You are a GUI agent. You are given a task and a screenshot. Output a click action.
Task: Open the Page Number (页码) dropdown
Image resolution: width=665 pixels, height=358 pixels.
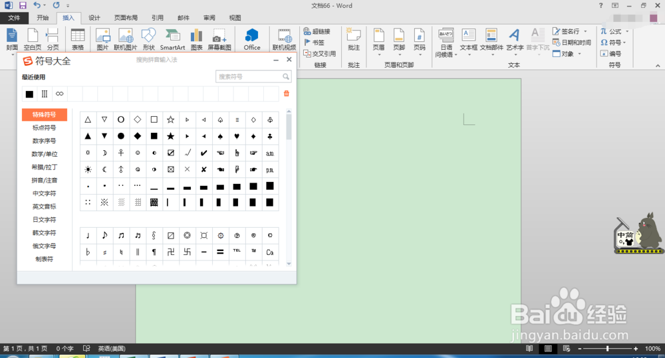point(420,42)
